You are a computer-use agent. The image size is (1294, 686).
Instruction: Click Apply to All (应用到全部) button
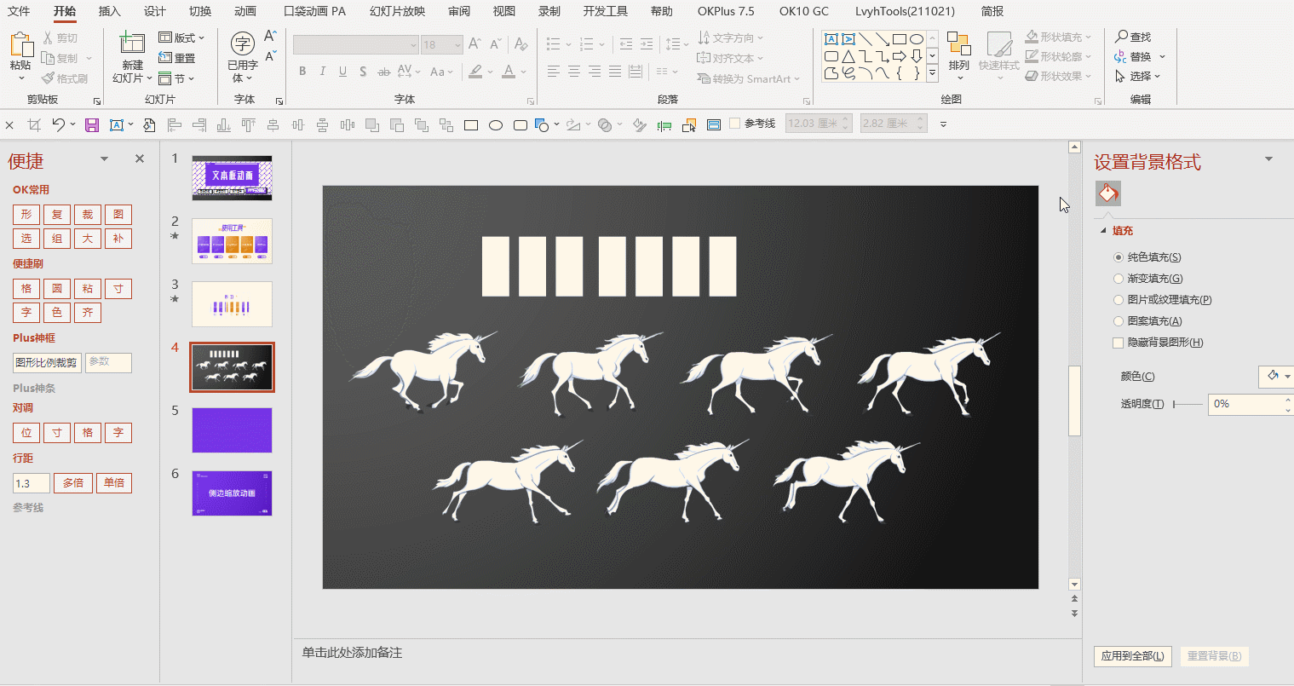(x=1132, y=656)
